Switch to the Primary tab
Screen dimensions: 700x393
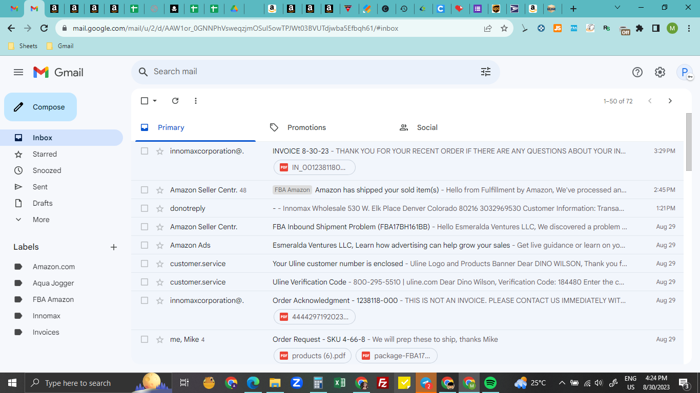click(195, 127)
